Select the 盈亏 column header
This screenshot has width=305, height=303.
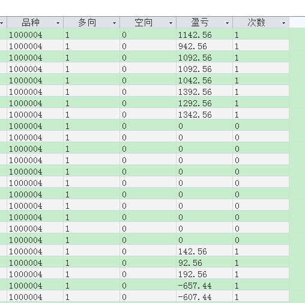click(205, 22)
